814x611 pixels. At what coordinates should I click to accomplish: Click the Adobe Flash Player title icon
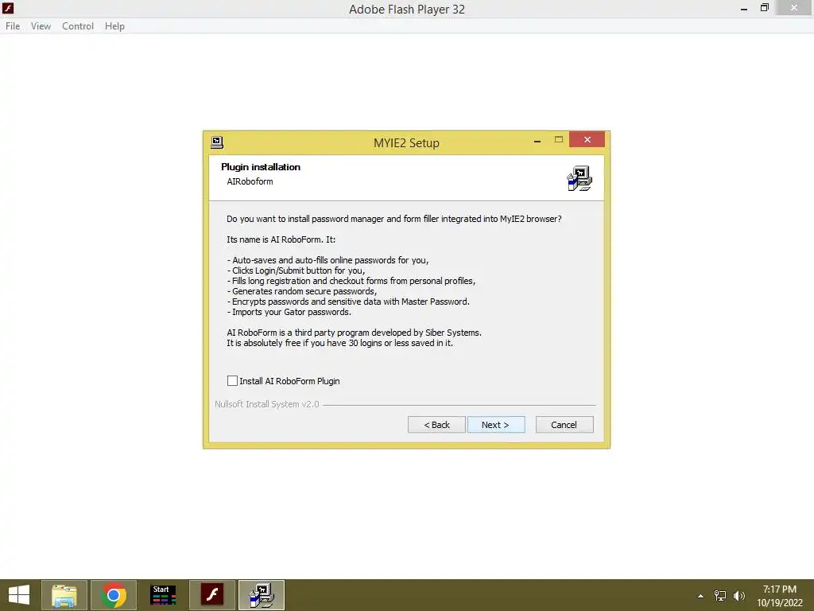[x=8, y=8]
